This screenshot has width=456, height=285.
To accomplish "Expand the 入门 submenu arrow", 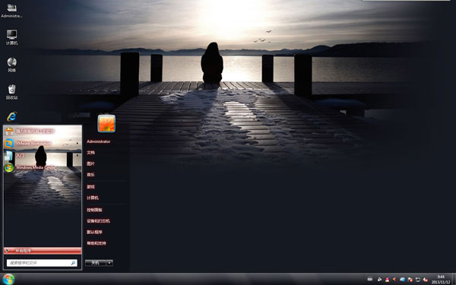I will (x=78, y=155).
